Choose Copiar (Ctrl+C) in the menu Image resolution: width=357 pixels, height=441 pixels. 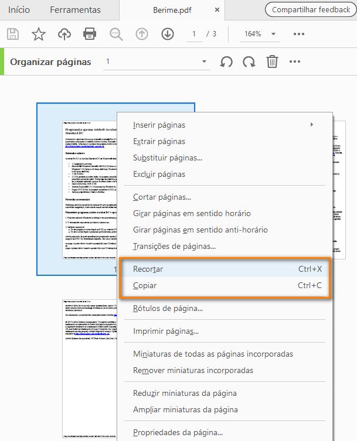pos(225,285)
